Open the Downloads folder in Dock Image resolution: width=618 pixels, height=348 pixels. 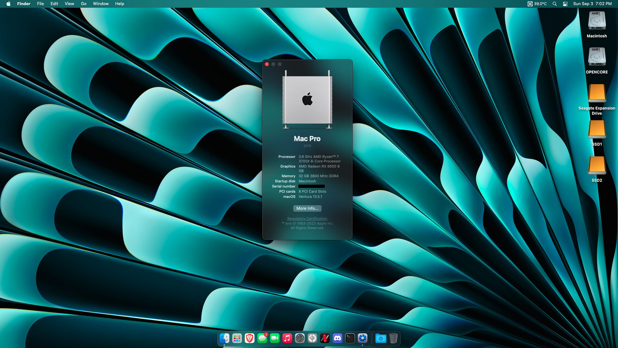coord(381,338)
